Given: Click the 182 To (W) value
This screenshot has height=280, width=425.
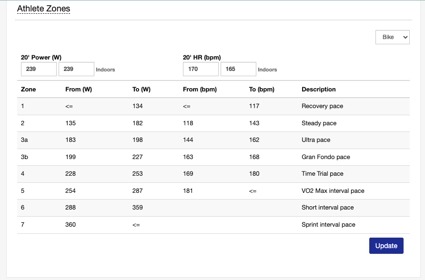Looking at the screenshot, I should [137, 123].
